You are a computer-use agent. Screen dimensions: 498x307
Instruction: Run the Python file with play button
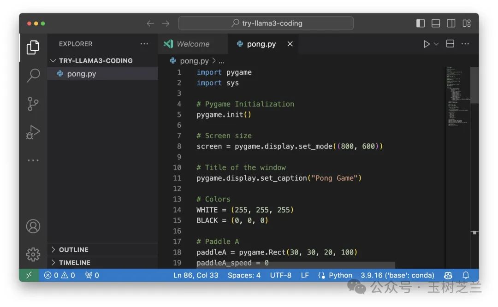click(x=427, y=44)
